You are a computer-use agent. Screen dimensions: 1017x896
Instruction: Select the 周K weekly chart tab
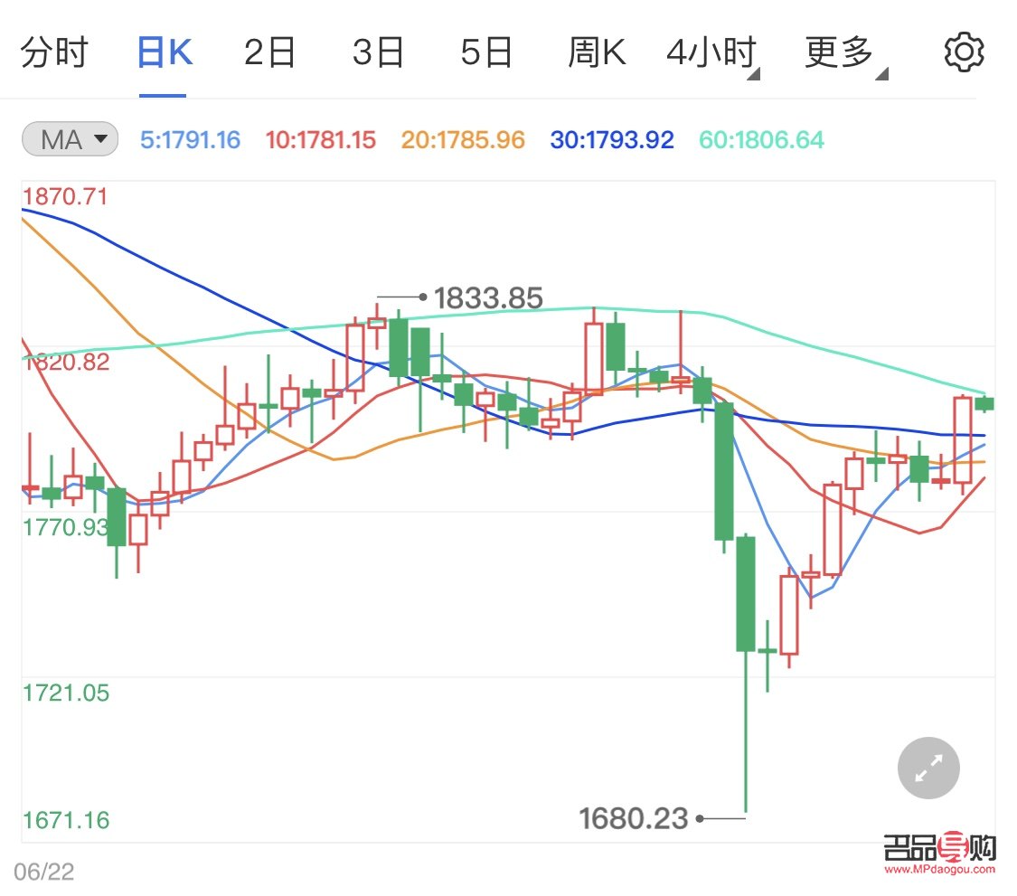tap(598, 52)
